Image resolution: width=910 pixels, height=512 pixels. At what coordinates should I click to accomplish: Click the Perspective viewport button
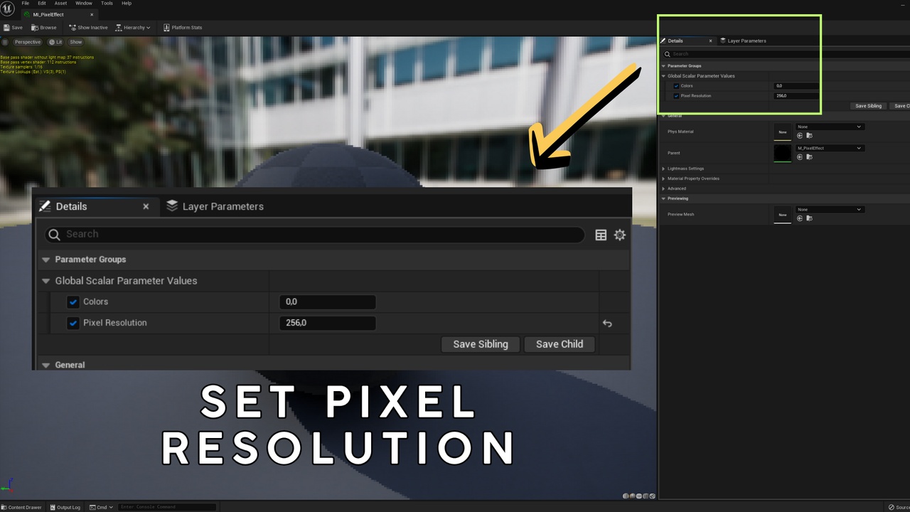[x=28, y=42]
